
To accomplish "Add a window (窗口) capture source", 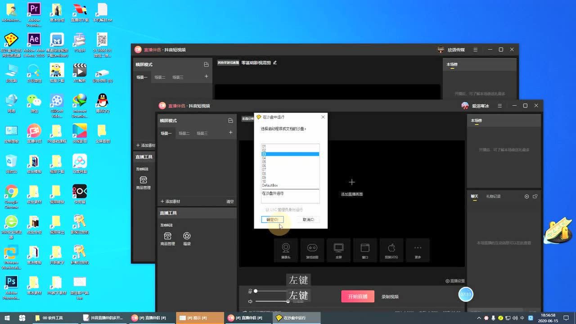I will tap(365, 250).
